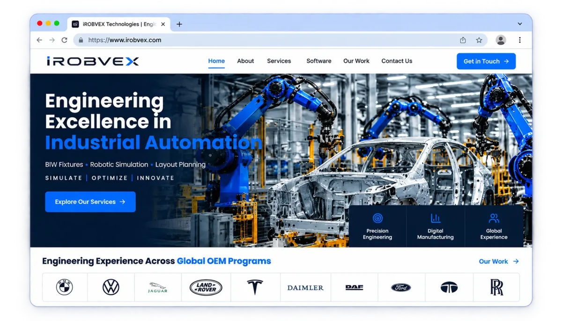
Task: Select the Tata logo
Action: 449,287
